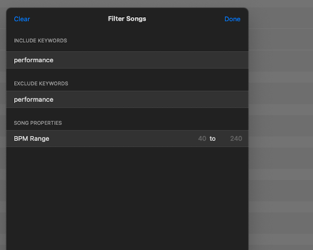The image size is (313, 250).
Task: Confirm filters with the Done button
Action: [x=232, y=19]
